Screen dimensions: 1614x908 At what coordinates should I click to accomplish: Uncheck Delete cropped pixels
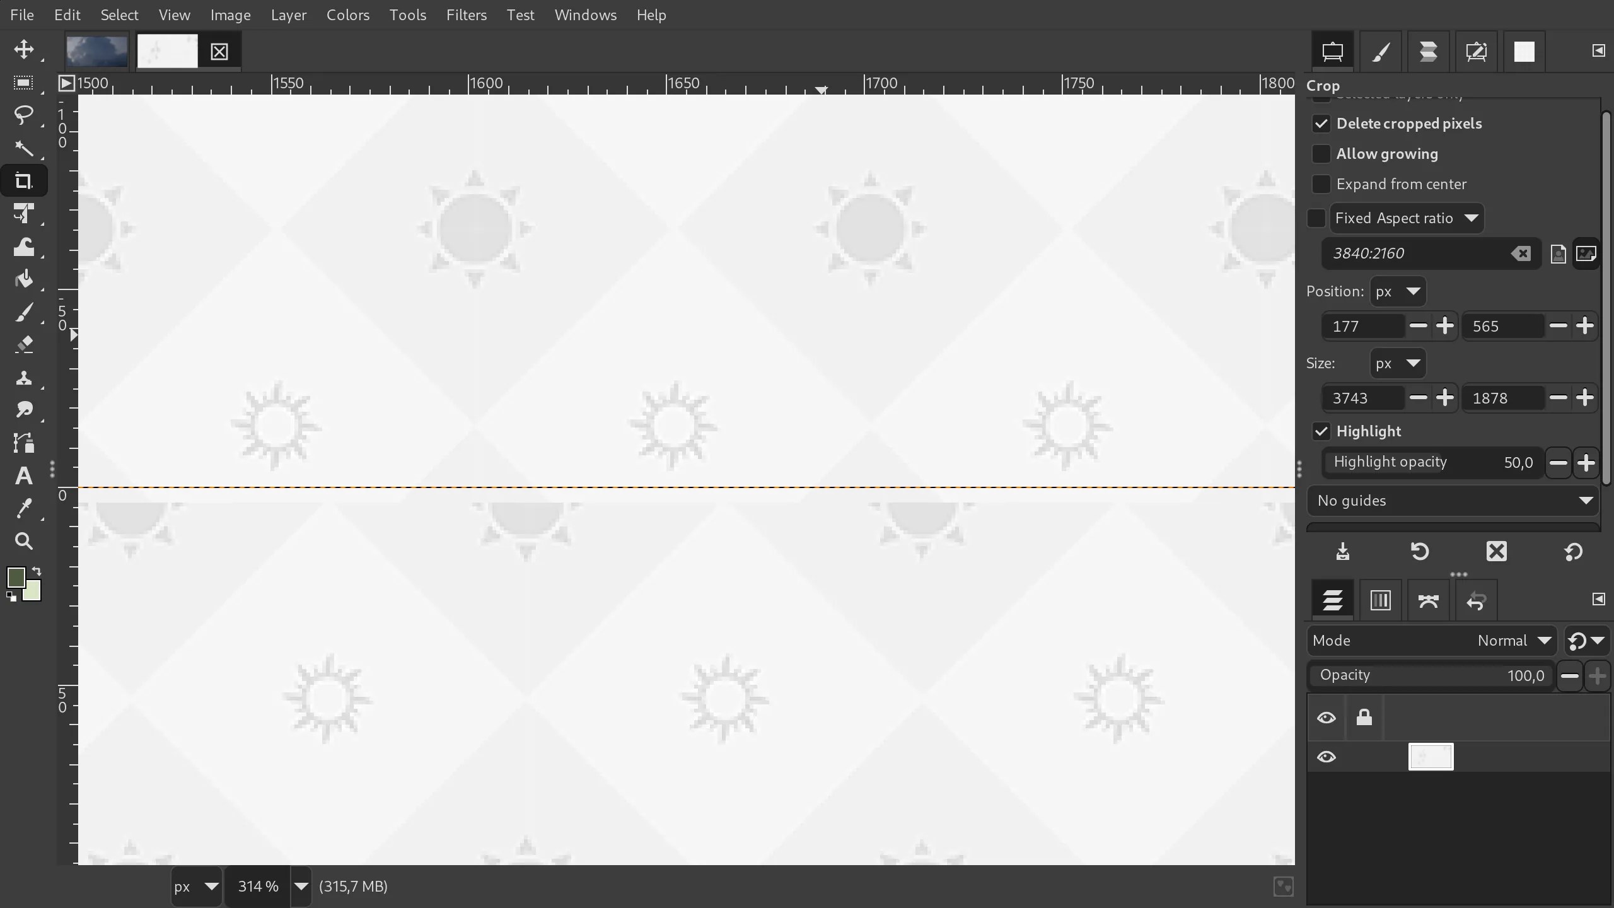1321,124
